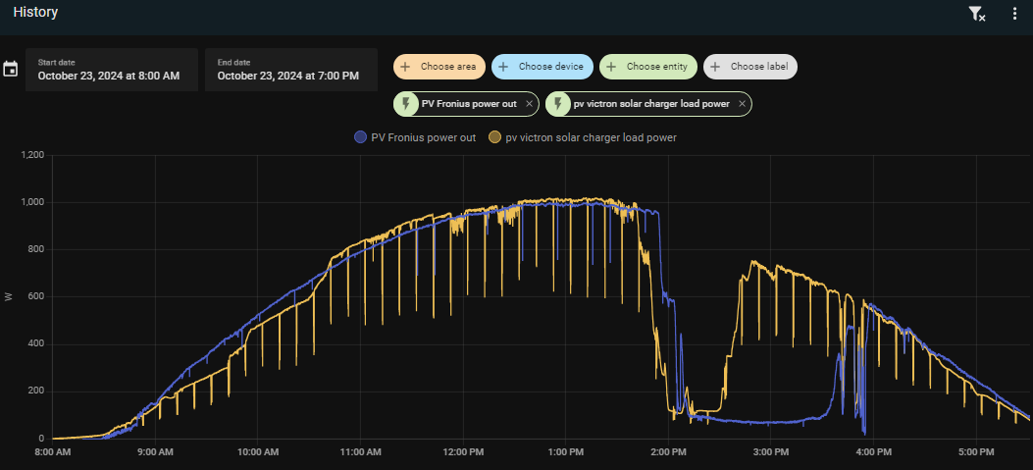Image resolution: width=1033 pixels, height=470 pixels.
Task: Click the plus icon on Choose label
Action: coord(715,67)
